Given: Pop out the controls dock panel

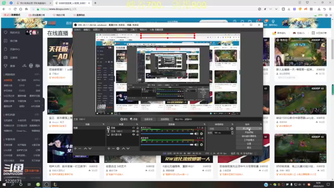Looking at the screenshot, I should point(261,124).
